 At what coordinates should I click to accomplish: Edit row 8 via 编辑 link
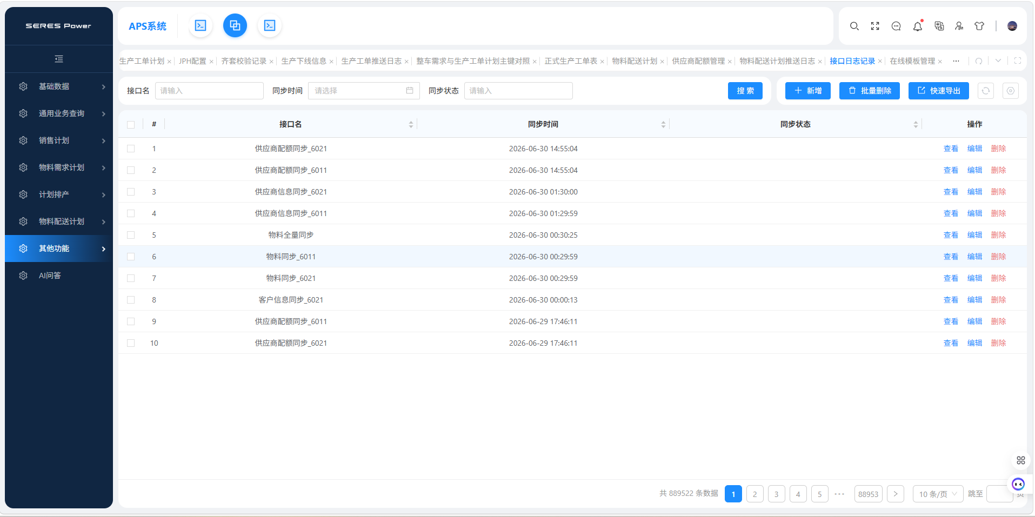pyautogui.click(x=974, y=300)
